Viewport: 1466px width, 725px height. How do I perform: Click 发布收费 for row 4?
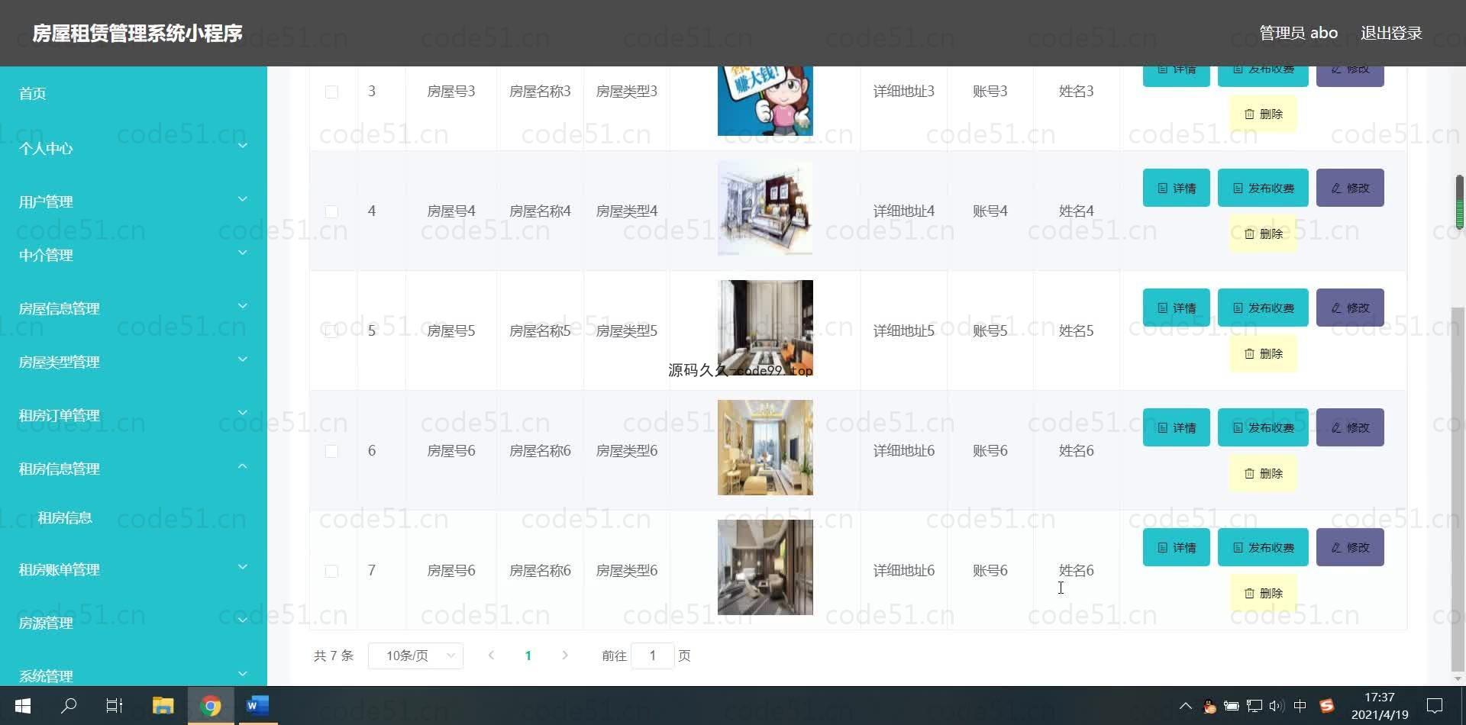1263,188
